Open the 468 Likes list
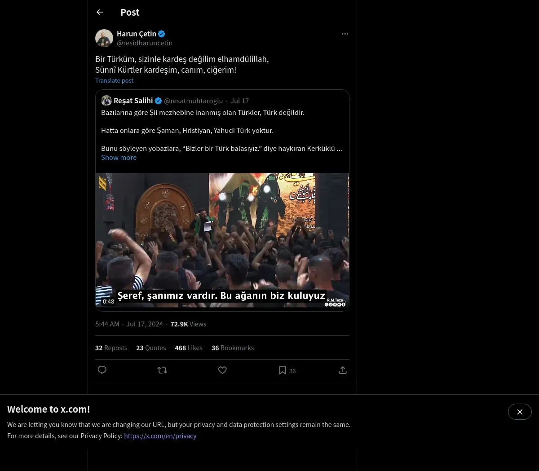Screen dimensions: 539x471 point(189,348)
